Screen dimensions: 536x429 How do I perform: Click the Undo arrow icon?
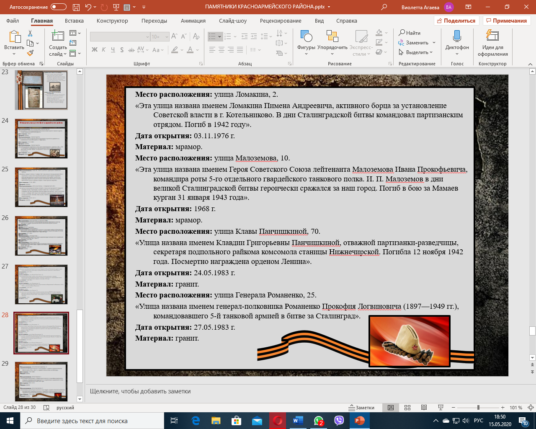coord(88,7)
